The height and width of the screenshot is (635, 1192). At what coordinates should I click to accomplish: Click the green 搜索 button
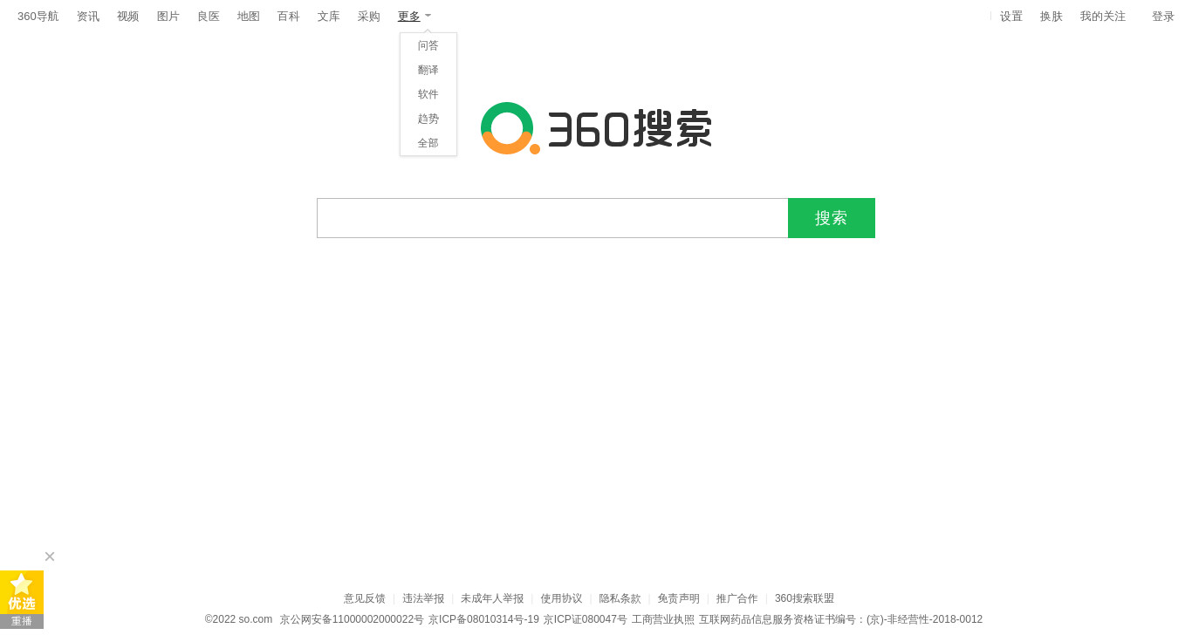pyautogui.click(x=832, y=218)
